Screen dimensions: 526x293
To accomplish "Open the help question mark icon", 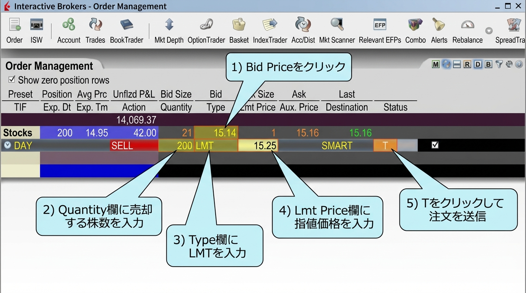I will coord(519,64).
